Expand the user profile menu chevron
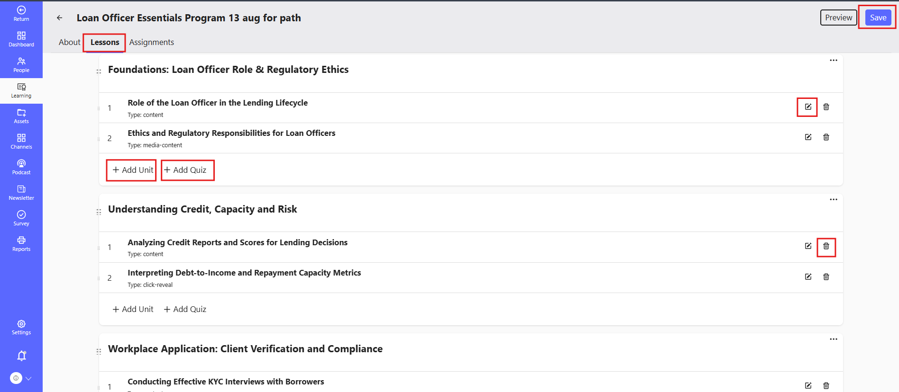 (x=28, y=378)
